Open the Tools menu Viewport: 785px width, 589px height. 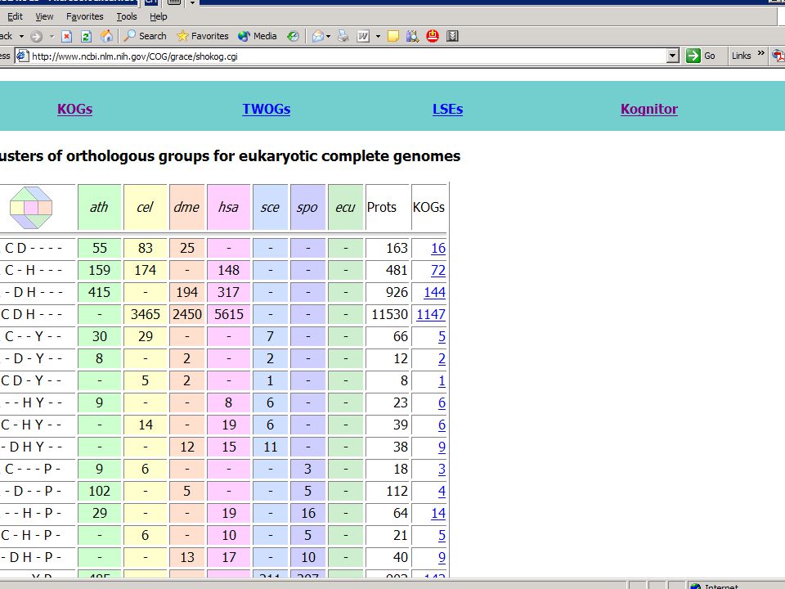click(x=127, y=16)
